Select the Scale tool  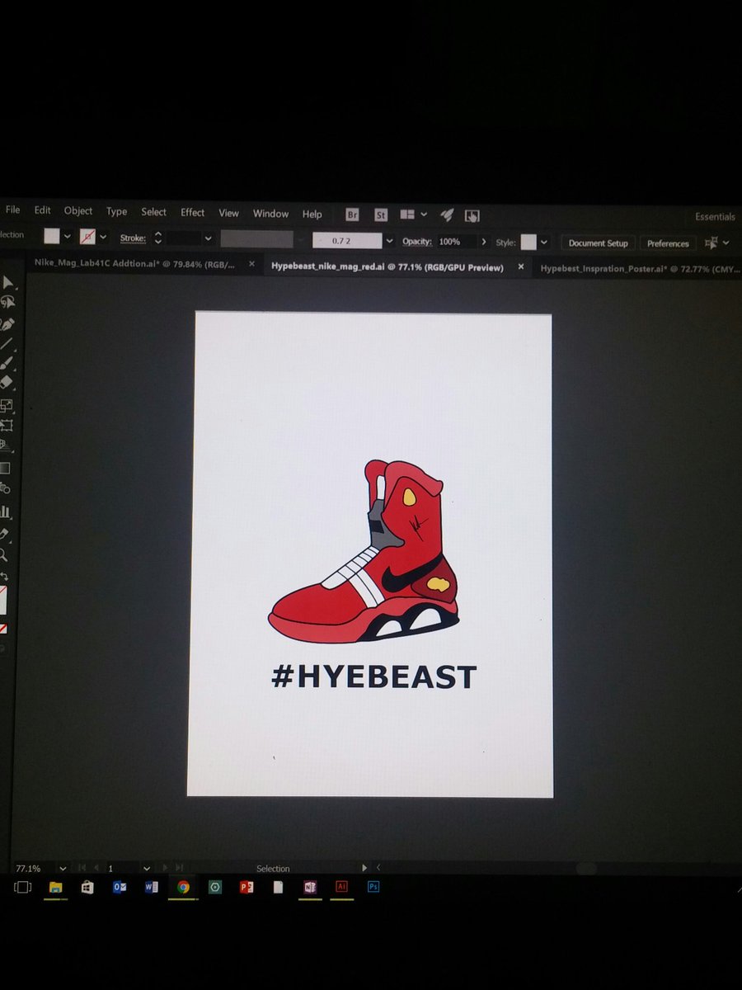click(x=7, y=405)
